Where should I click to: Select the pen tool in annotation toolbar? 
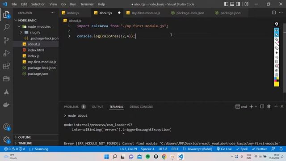277,44
